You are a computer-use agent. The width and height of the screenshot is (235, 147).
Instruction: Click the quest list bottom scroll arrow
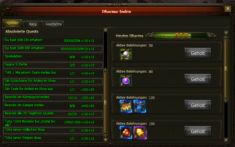(106, 140)
